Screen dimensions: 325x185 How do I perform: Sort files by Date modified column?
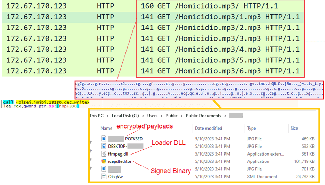(209, 128)
